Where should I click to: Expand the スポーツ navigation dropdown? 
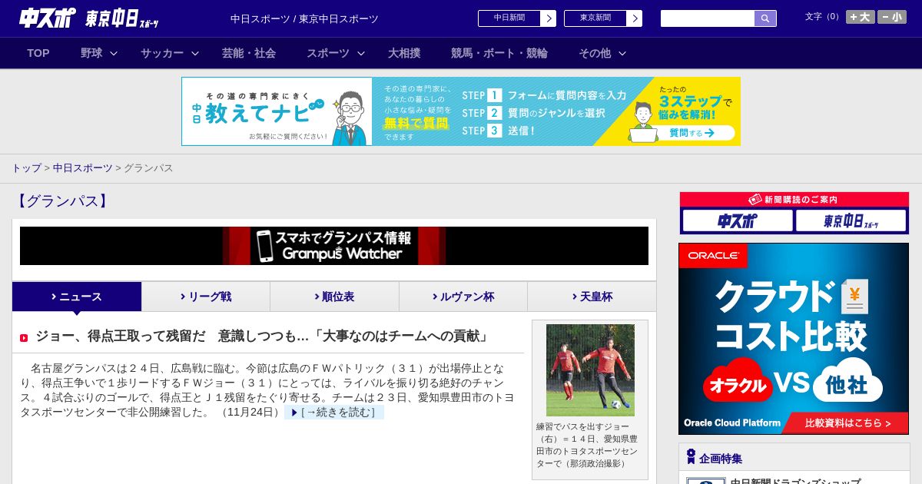point(336,53)
